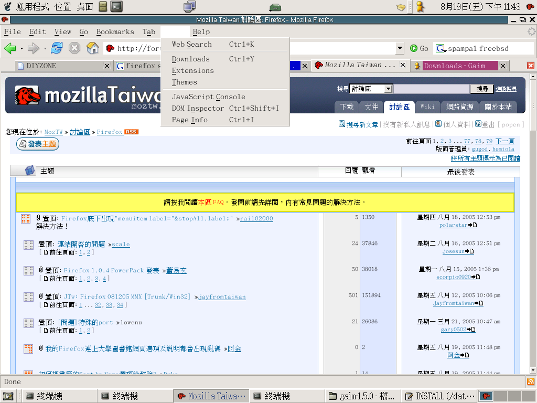
Task: Click the MozTW breadcrumb link
Action: 53,132
